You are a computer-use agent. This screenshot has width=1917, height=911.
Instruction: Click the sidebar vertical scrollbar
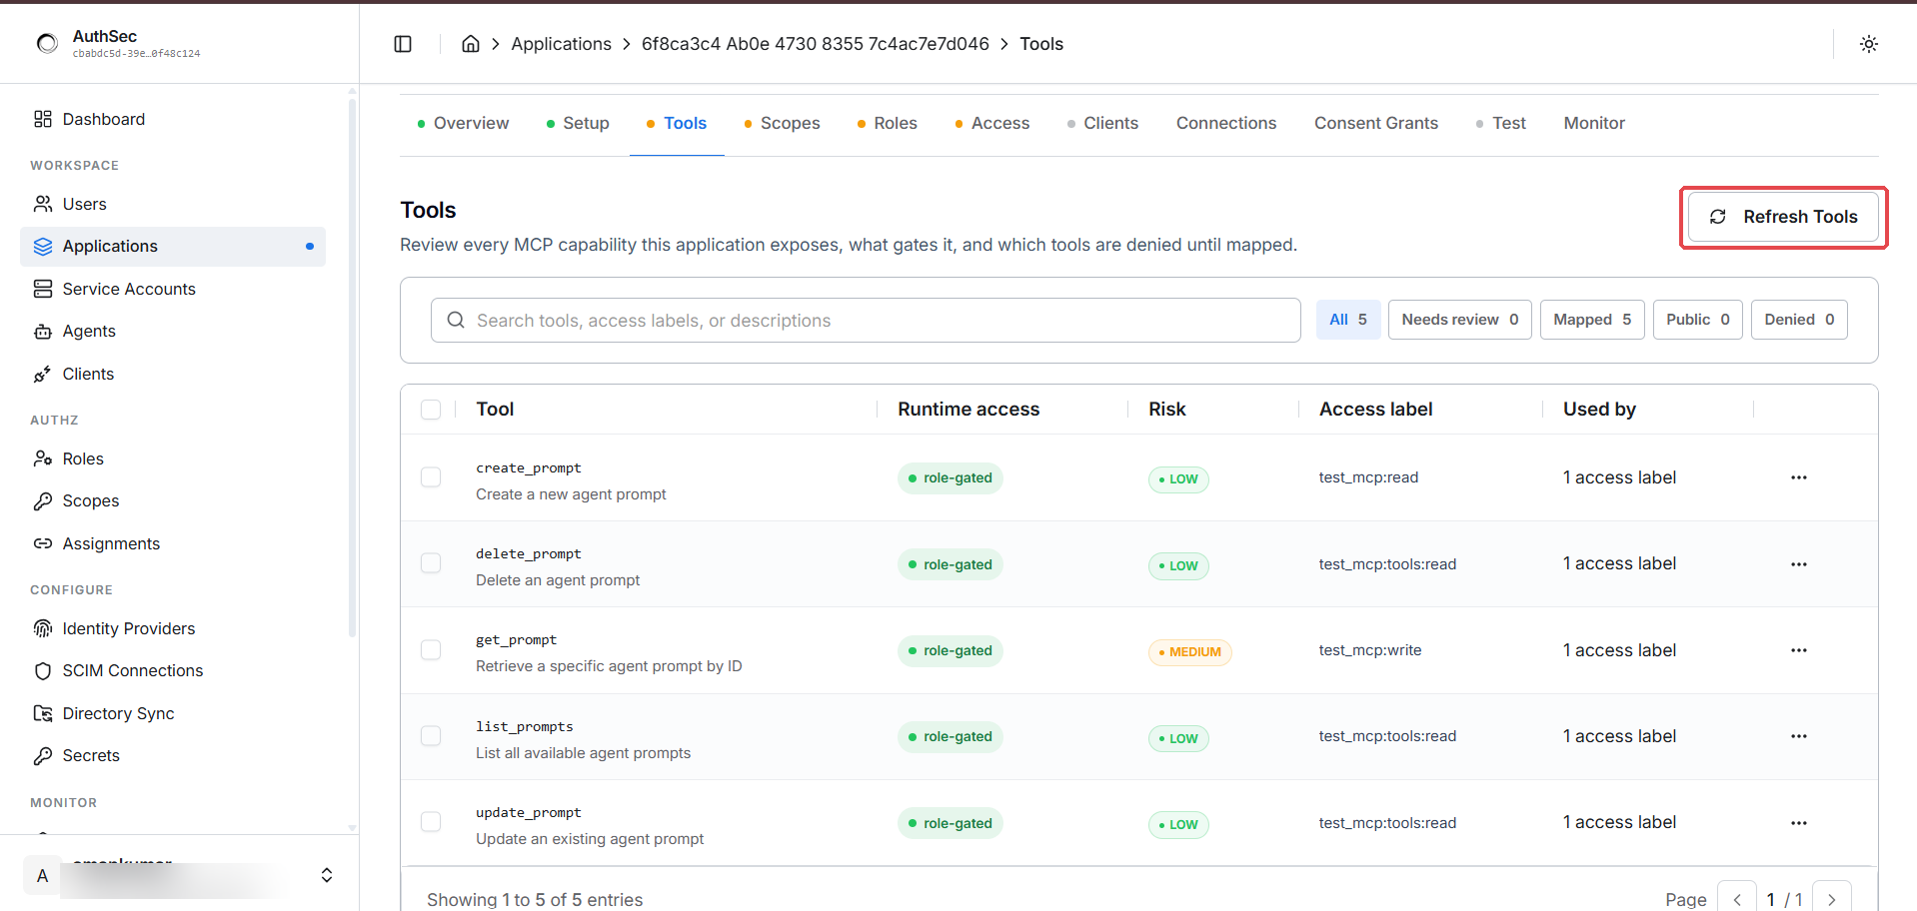(352, 368)
